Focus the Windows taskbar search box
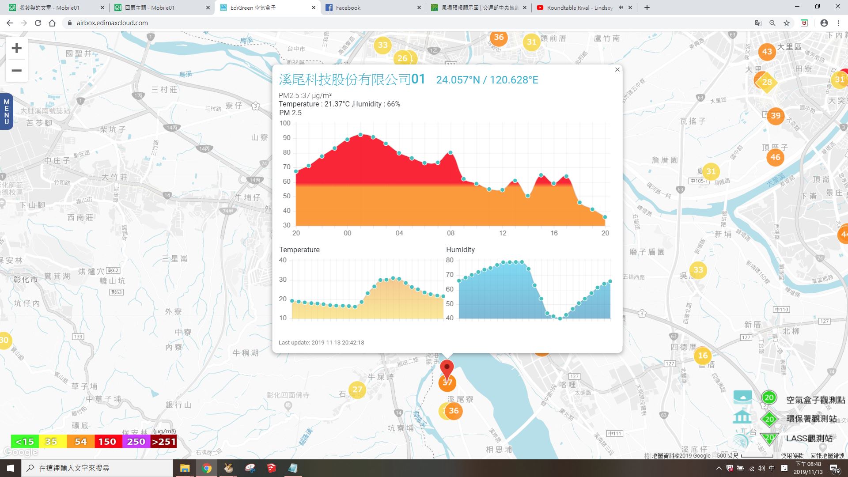Screen dimensions: 848x477 (x=97, y=468)
